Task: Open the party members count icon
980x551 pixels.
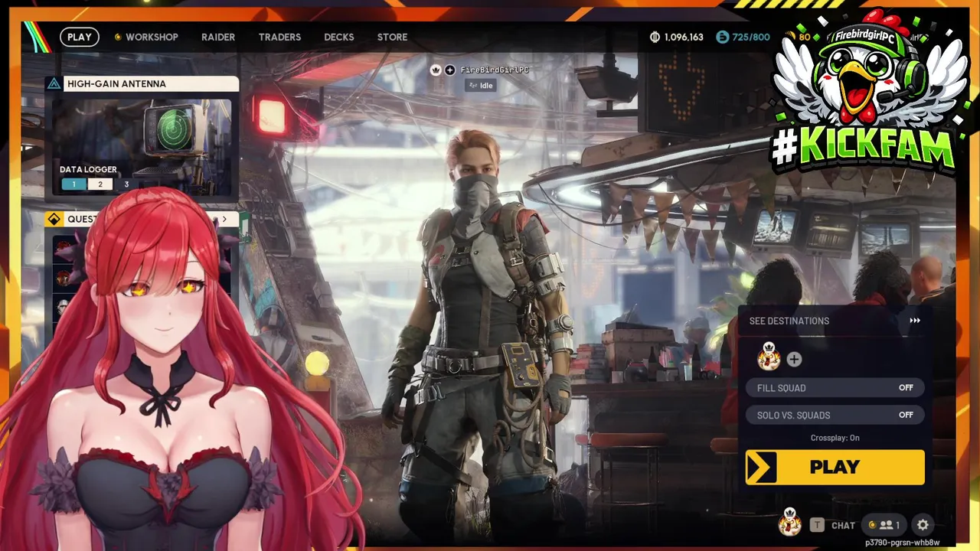Action: pyautogui.click(x=883, y=525)
